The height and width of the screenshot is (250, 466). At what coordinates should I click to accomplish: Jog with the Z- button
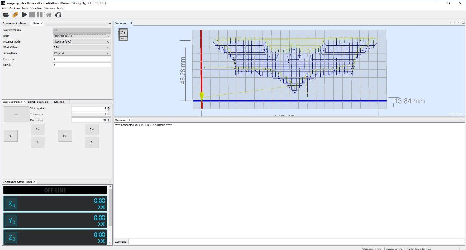click(92, 142)
